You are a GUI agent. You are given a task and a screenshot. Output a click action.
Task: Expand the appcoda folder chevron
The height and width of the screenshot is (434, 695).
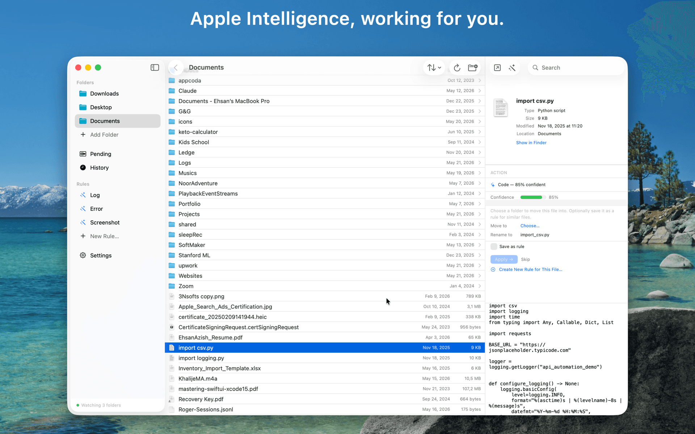(480, 81)
